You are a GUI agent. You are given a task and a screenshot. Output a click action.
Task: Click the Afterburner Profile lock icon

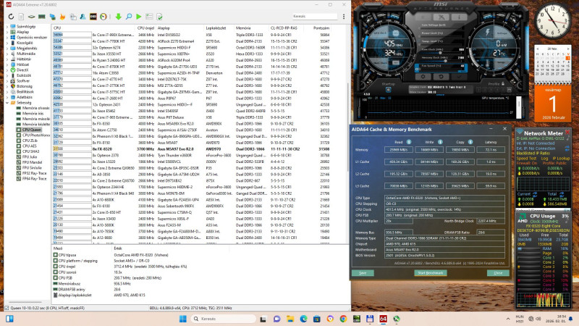pyautogui.click(x=502, y=84)
